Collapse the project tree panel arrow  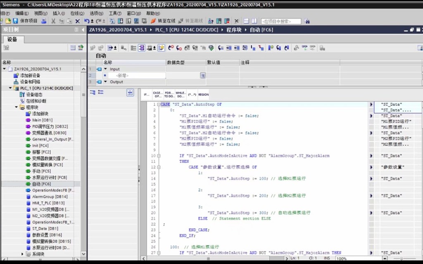click(x=83, y=30)
